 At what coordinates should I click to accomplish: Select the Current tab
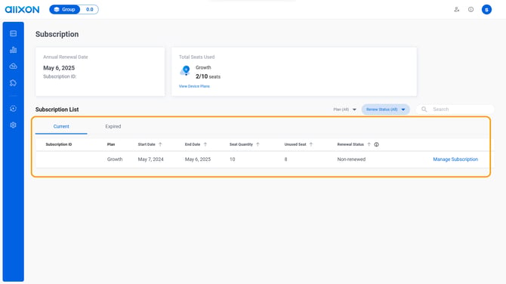pyautogui.click(x=61, y=126)
